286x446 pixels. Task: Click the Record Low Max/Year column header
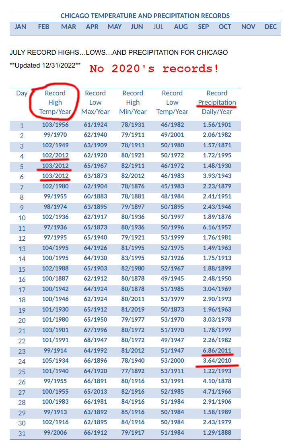pos(95,102)
